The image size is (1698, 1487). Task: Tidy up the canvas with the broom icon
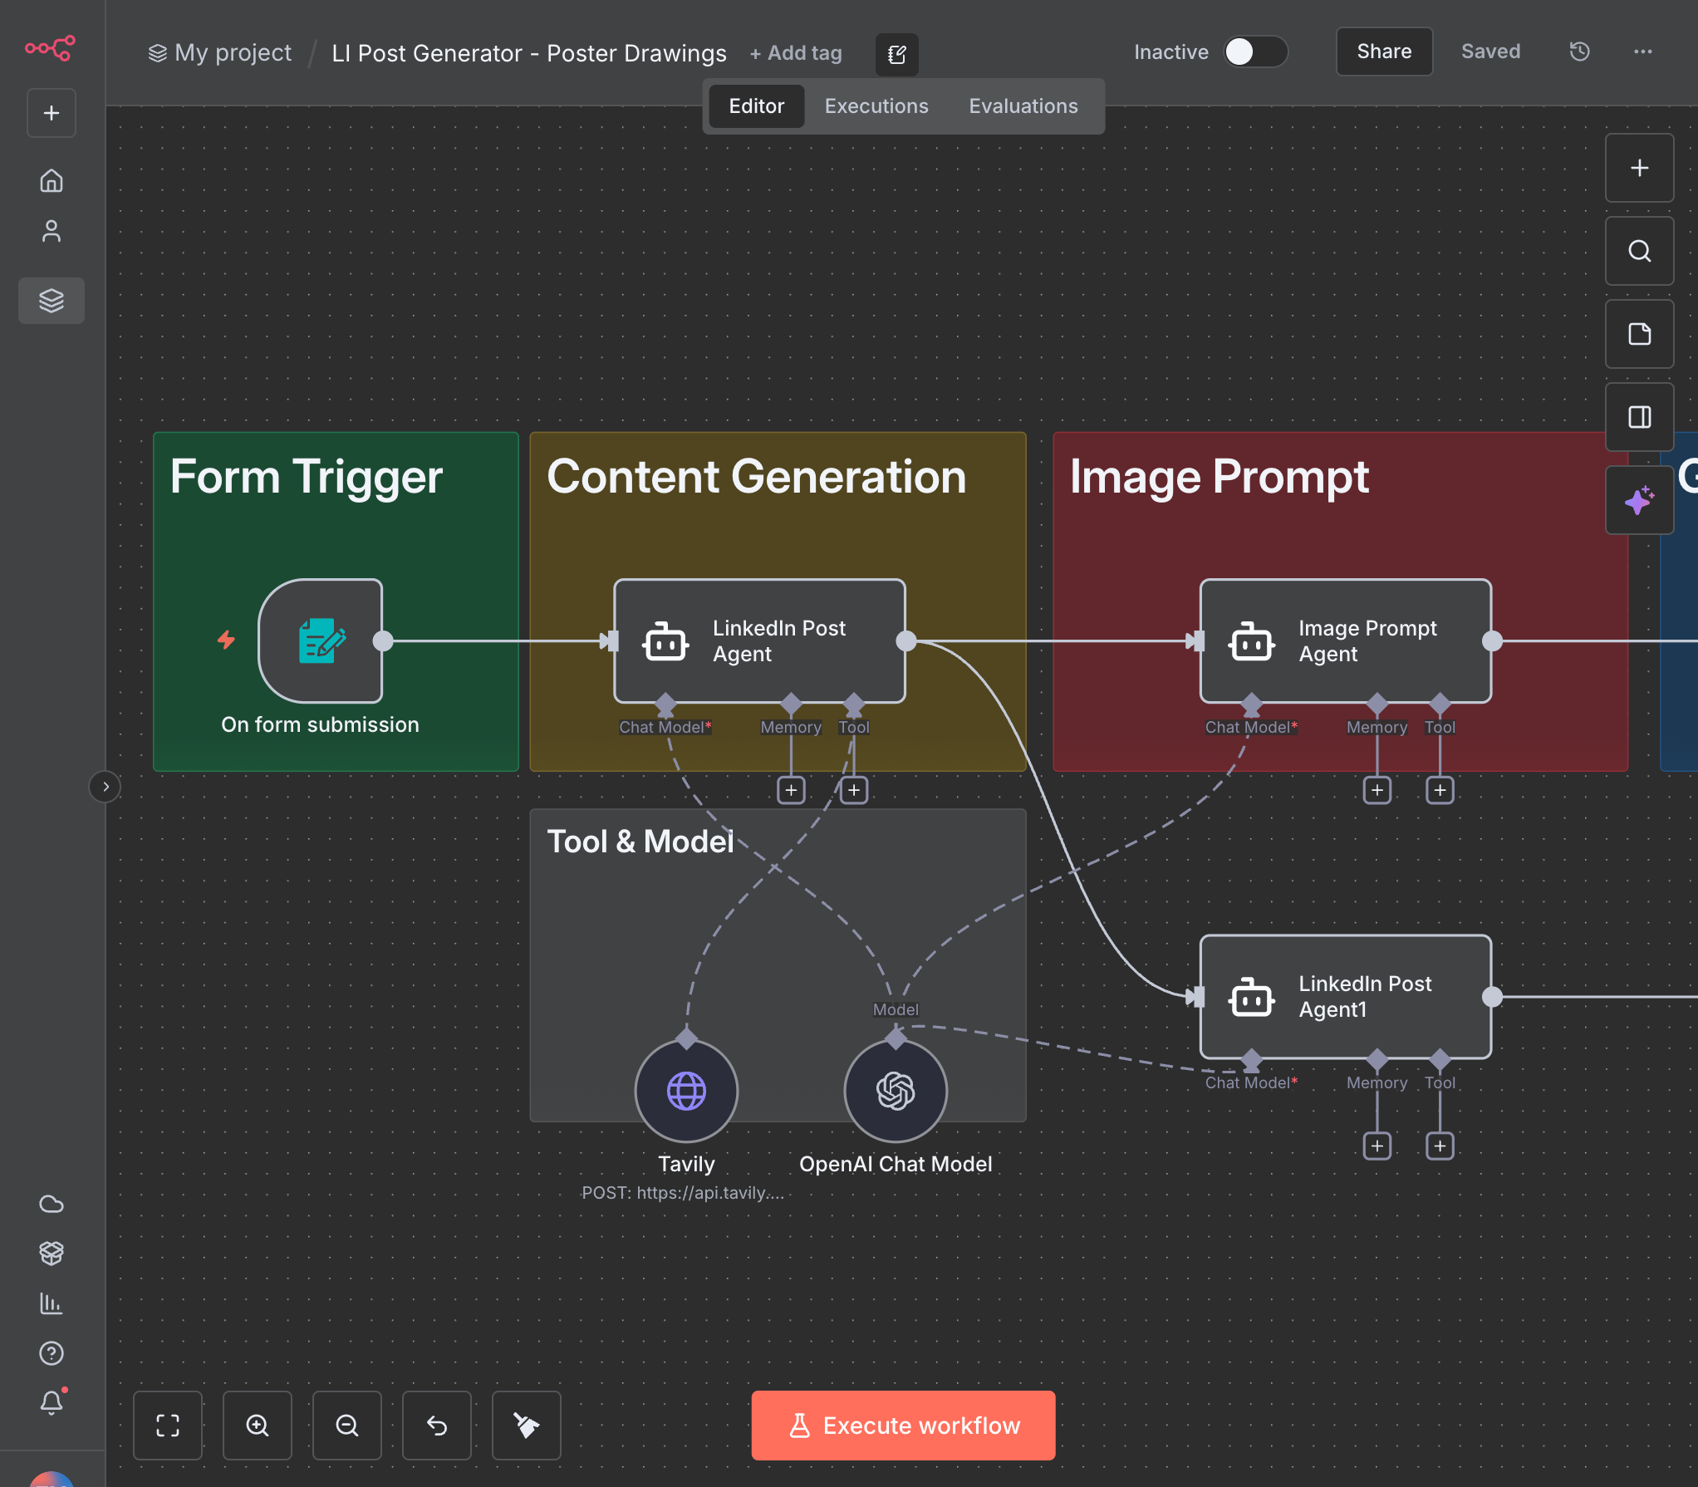[526, 1426]
